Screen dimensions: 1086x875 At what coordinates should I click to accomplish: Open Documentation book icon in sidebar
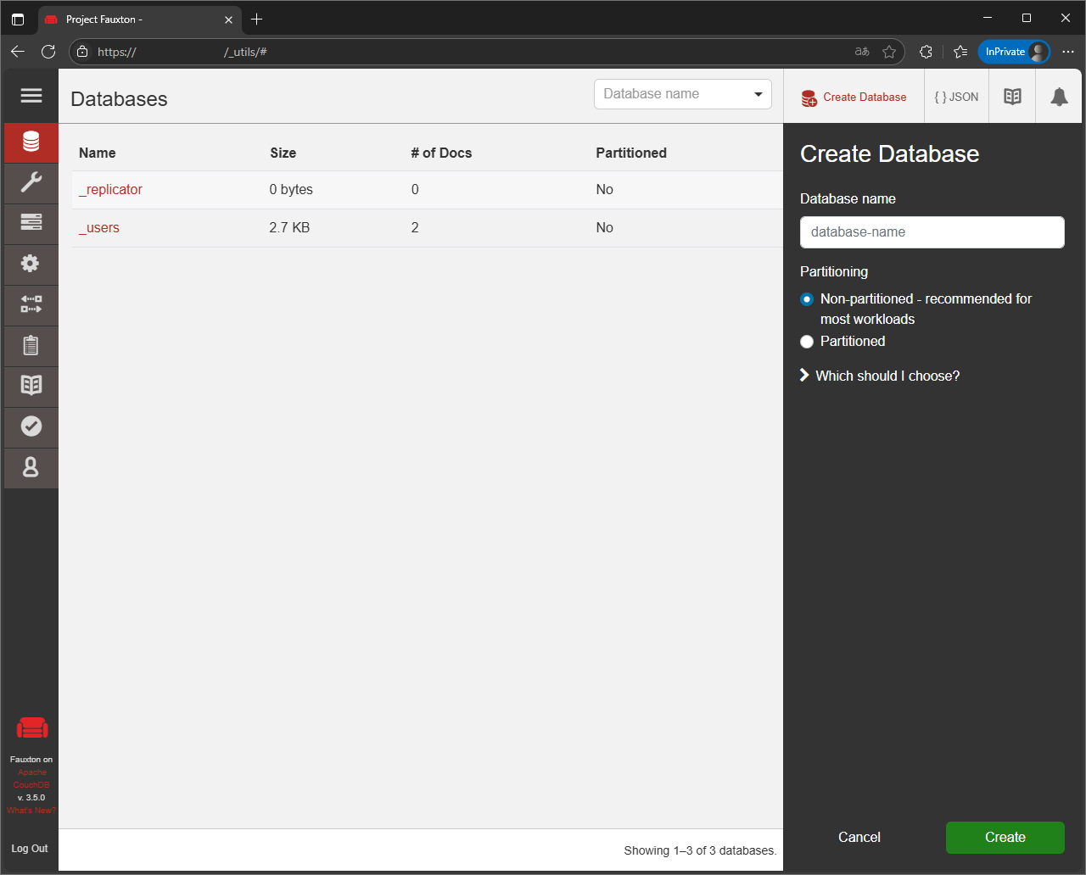[31, 386]
